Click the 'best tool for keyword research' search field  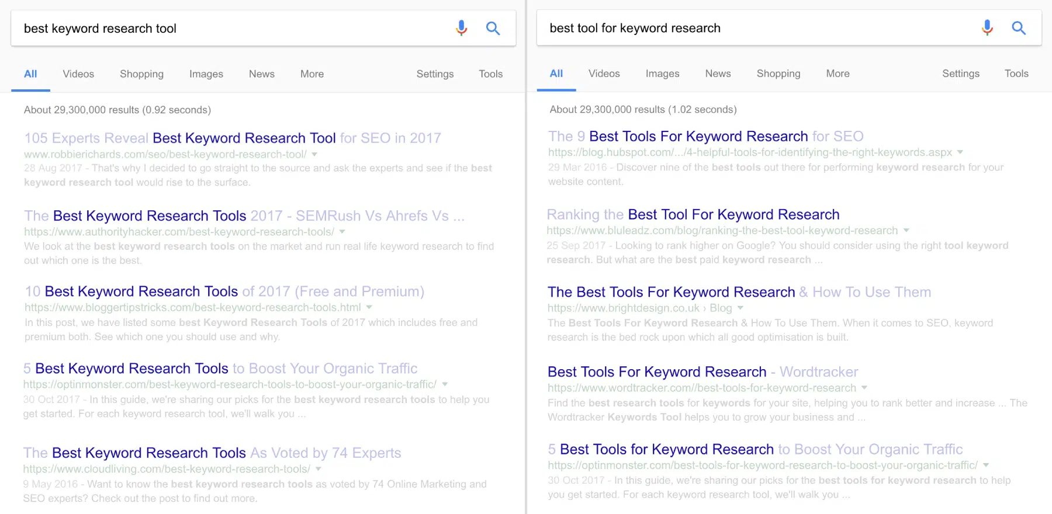pos(754,28)
